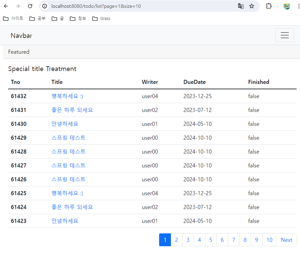The height and width of the screenshot is (253, 300).
Task: Open site info icon in address bar
Action: click(x=45, y=6)
